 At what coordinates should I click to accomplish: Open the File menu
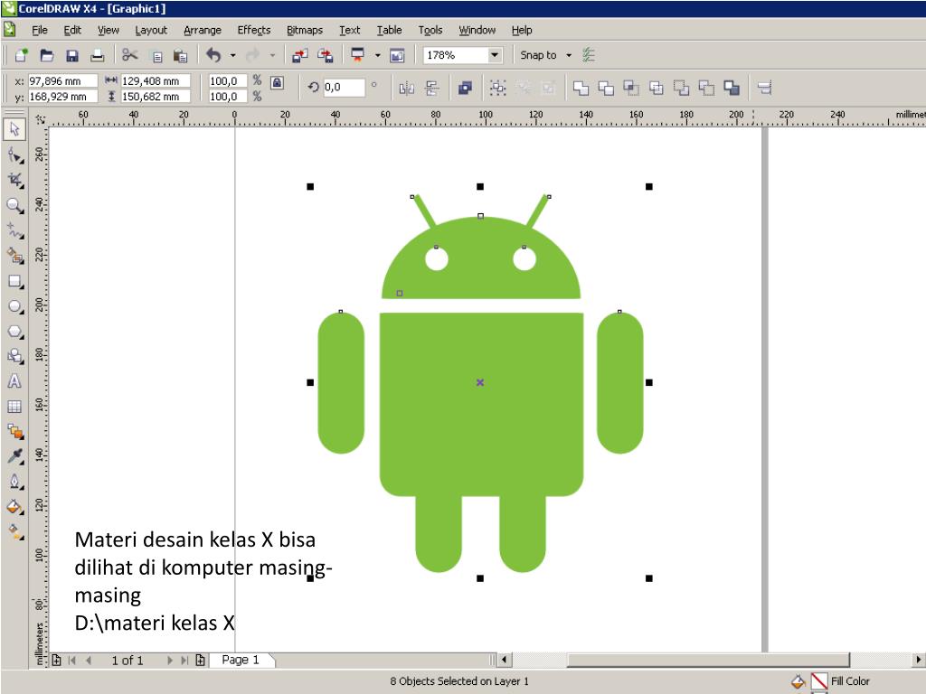coord(40,30)
